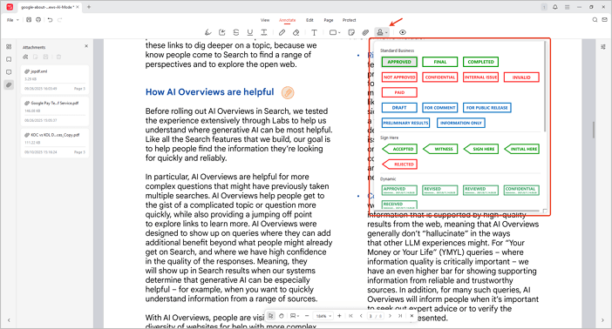The width and height of the screenshot is (612, 329).
Task: Insert the INVALID stamp
Action: pos(521,77)
